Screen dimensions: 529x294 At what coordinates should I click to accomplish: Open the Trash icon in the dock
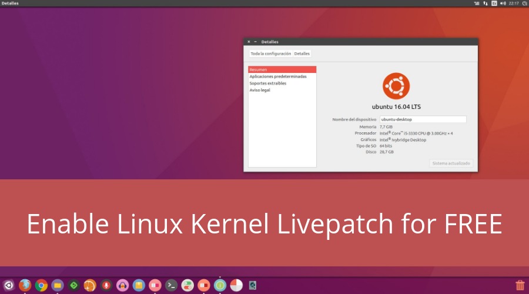tap(520, 285)
